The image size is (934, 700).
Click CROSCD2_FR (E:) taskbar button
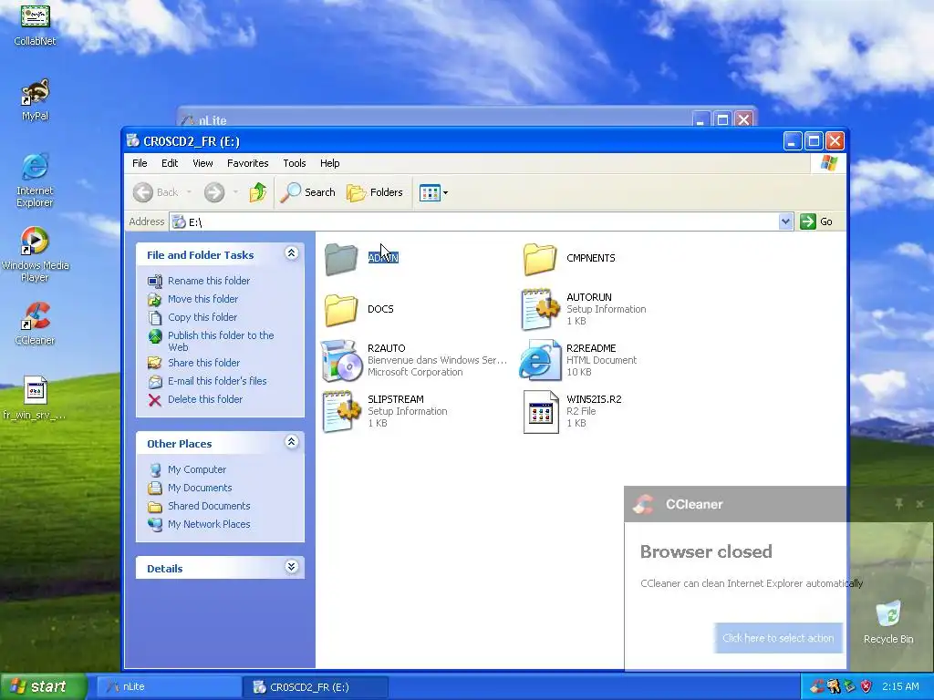point(315,687)
